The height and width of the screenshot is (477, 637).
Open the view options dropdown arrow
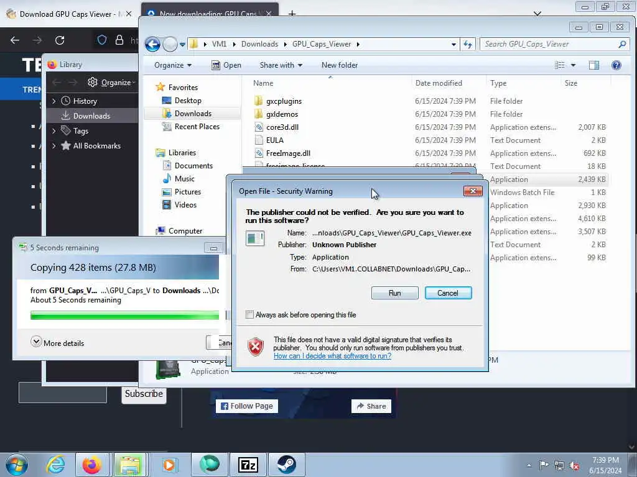[573, 65]
